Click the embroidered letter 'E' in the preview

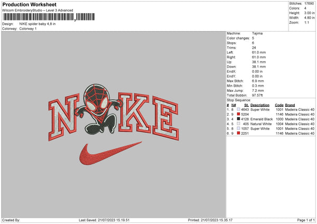165,118
